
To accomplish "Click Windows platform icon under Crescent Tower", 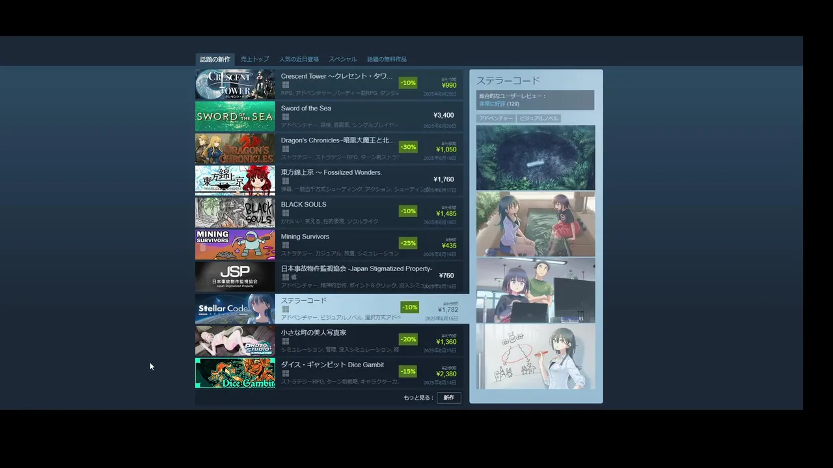I will pos(285,85).
